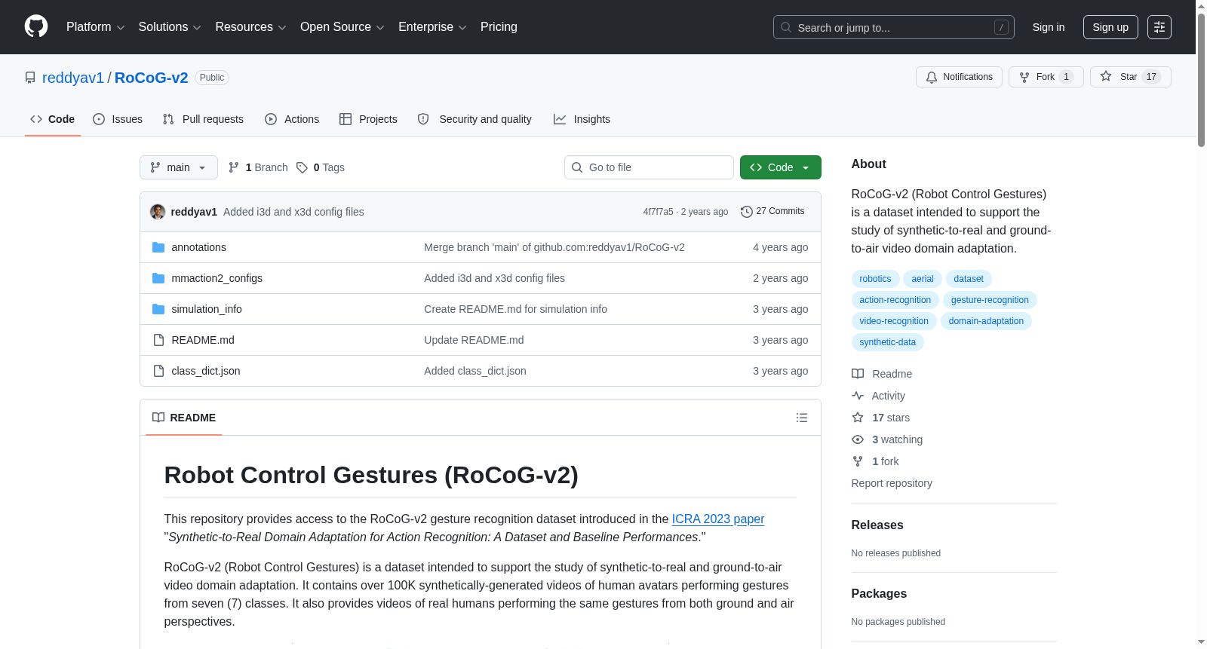1207x649 pixels.
Task: Open the gesture-recognition topic tag
Action: click(990, 300)
